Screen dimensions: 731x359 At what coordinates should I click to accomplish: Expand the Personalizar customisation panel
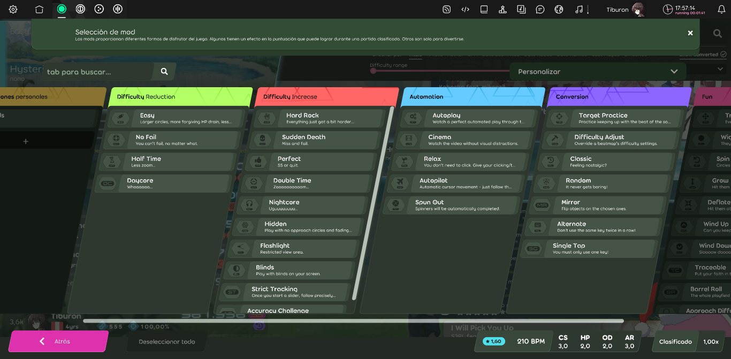(598, 72)
